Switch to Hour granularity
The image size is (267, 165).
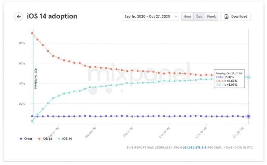[188, 17]
